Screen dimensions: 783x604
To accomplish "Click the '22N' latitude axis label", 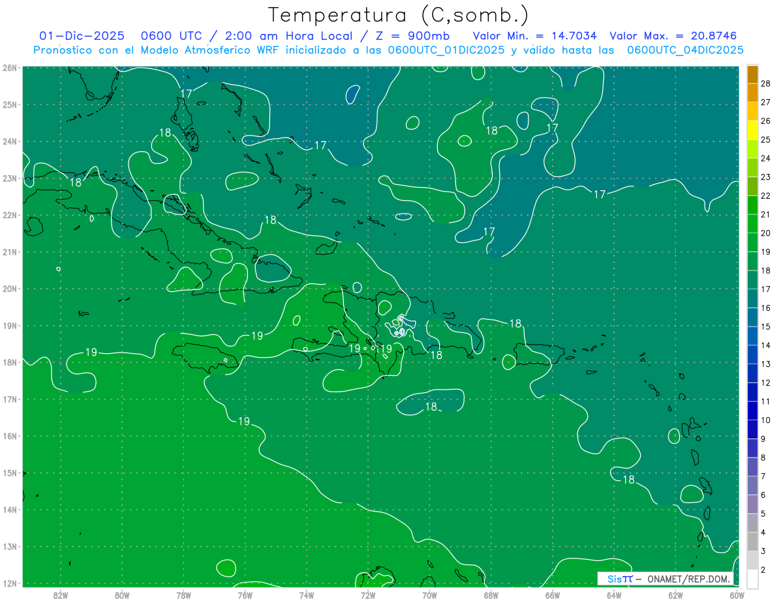I will click(10, 215).
